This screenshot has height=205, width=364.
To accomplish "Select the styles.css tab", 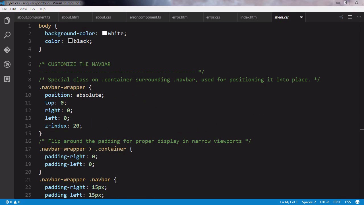I will pos(282,17).
